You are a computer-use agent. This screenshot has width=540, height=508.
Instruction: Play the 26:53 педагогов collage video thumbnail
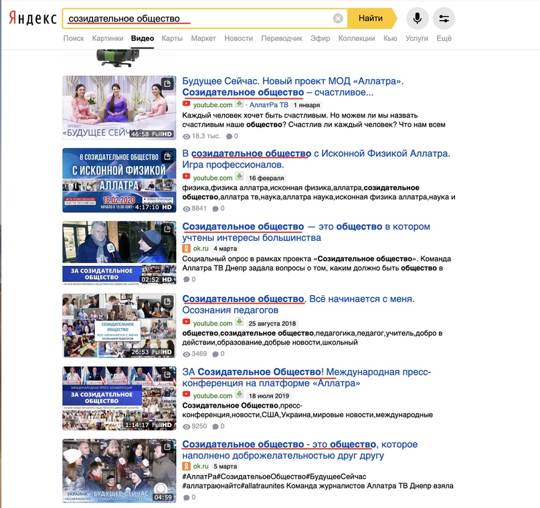point(119,325)
